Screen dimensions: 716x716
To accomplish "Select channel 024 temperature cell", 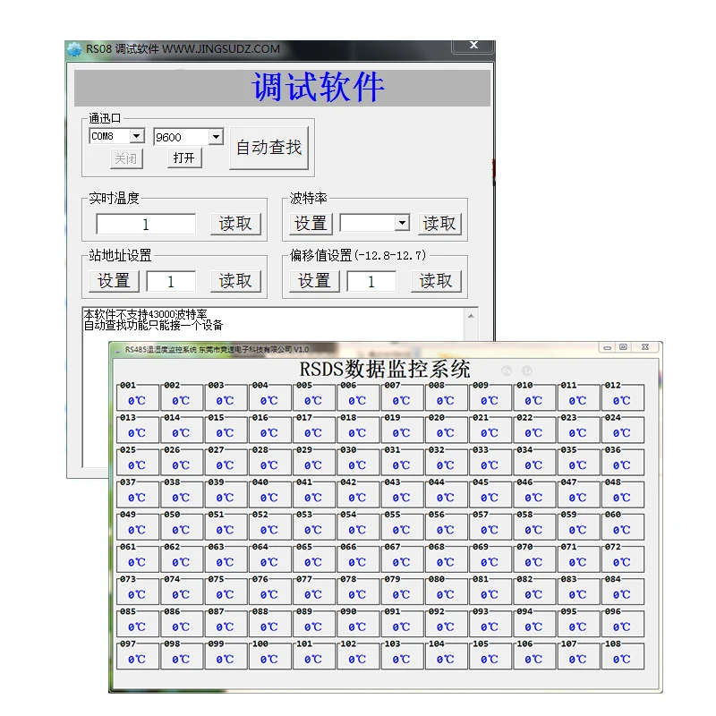I will (622, 430).
